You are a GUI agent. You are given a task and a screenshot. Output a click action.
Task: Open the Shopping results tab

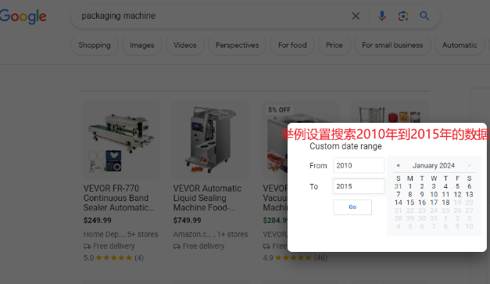pos(95,45)
